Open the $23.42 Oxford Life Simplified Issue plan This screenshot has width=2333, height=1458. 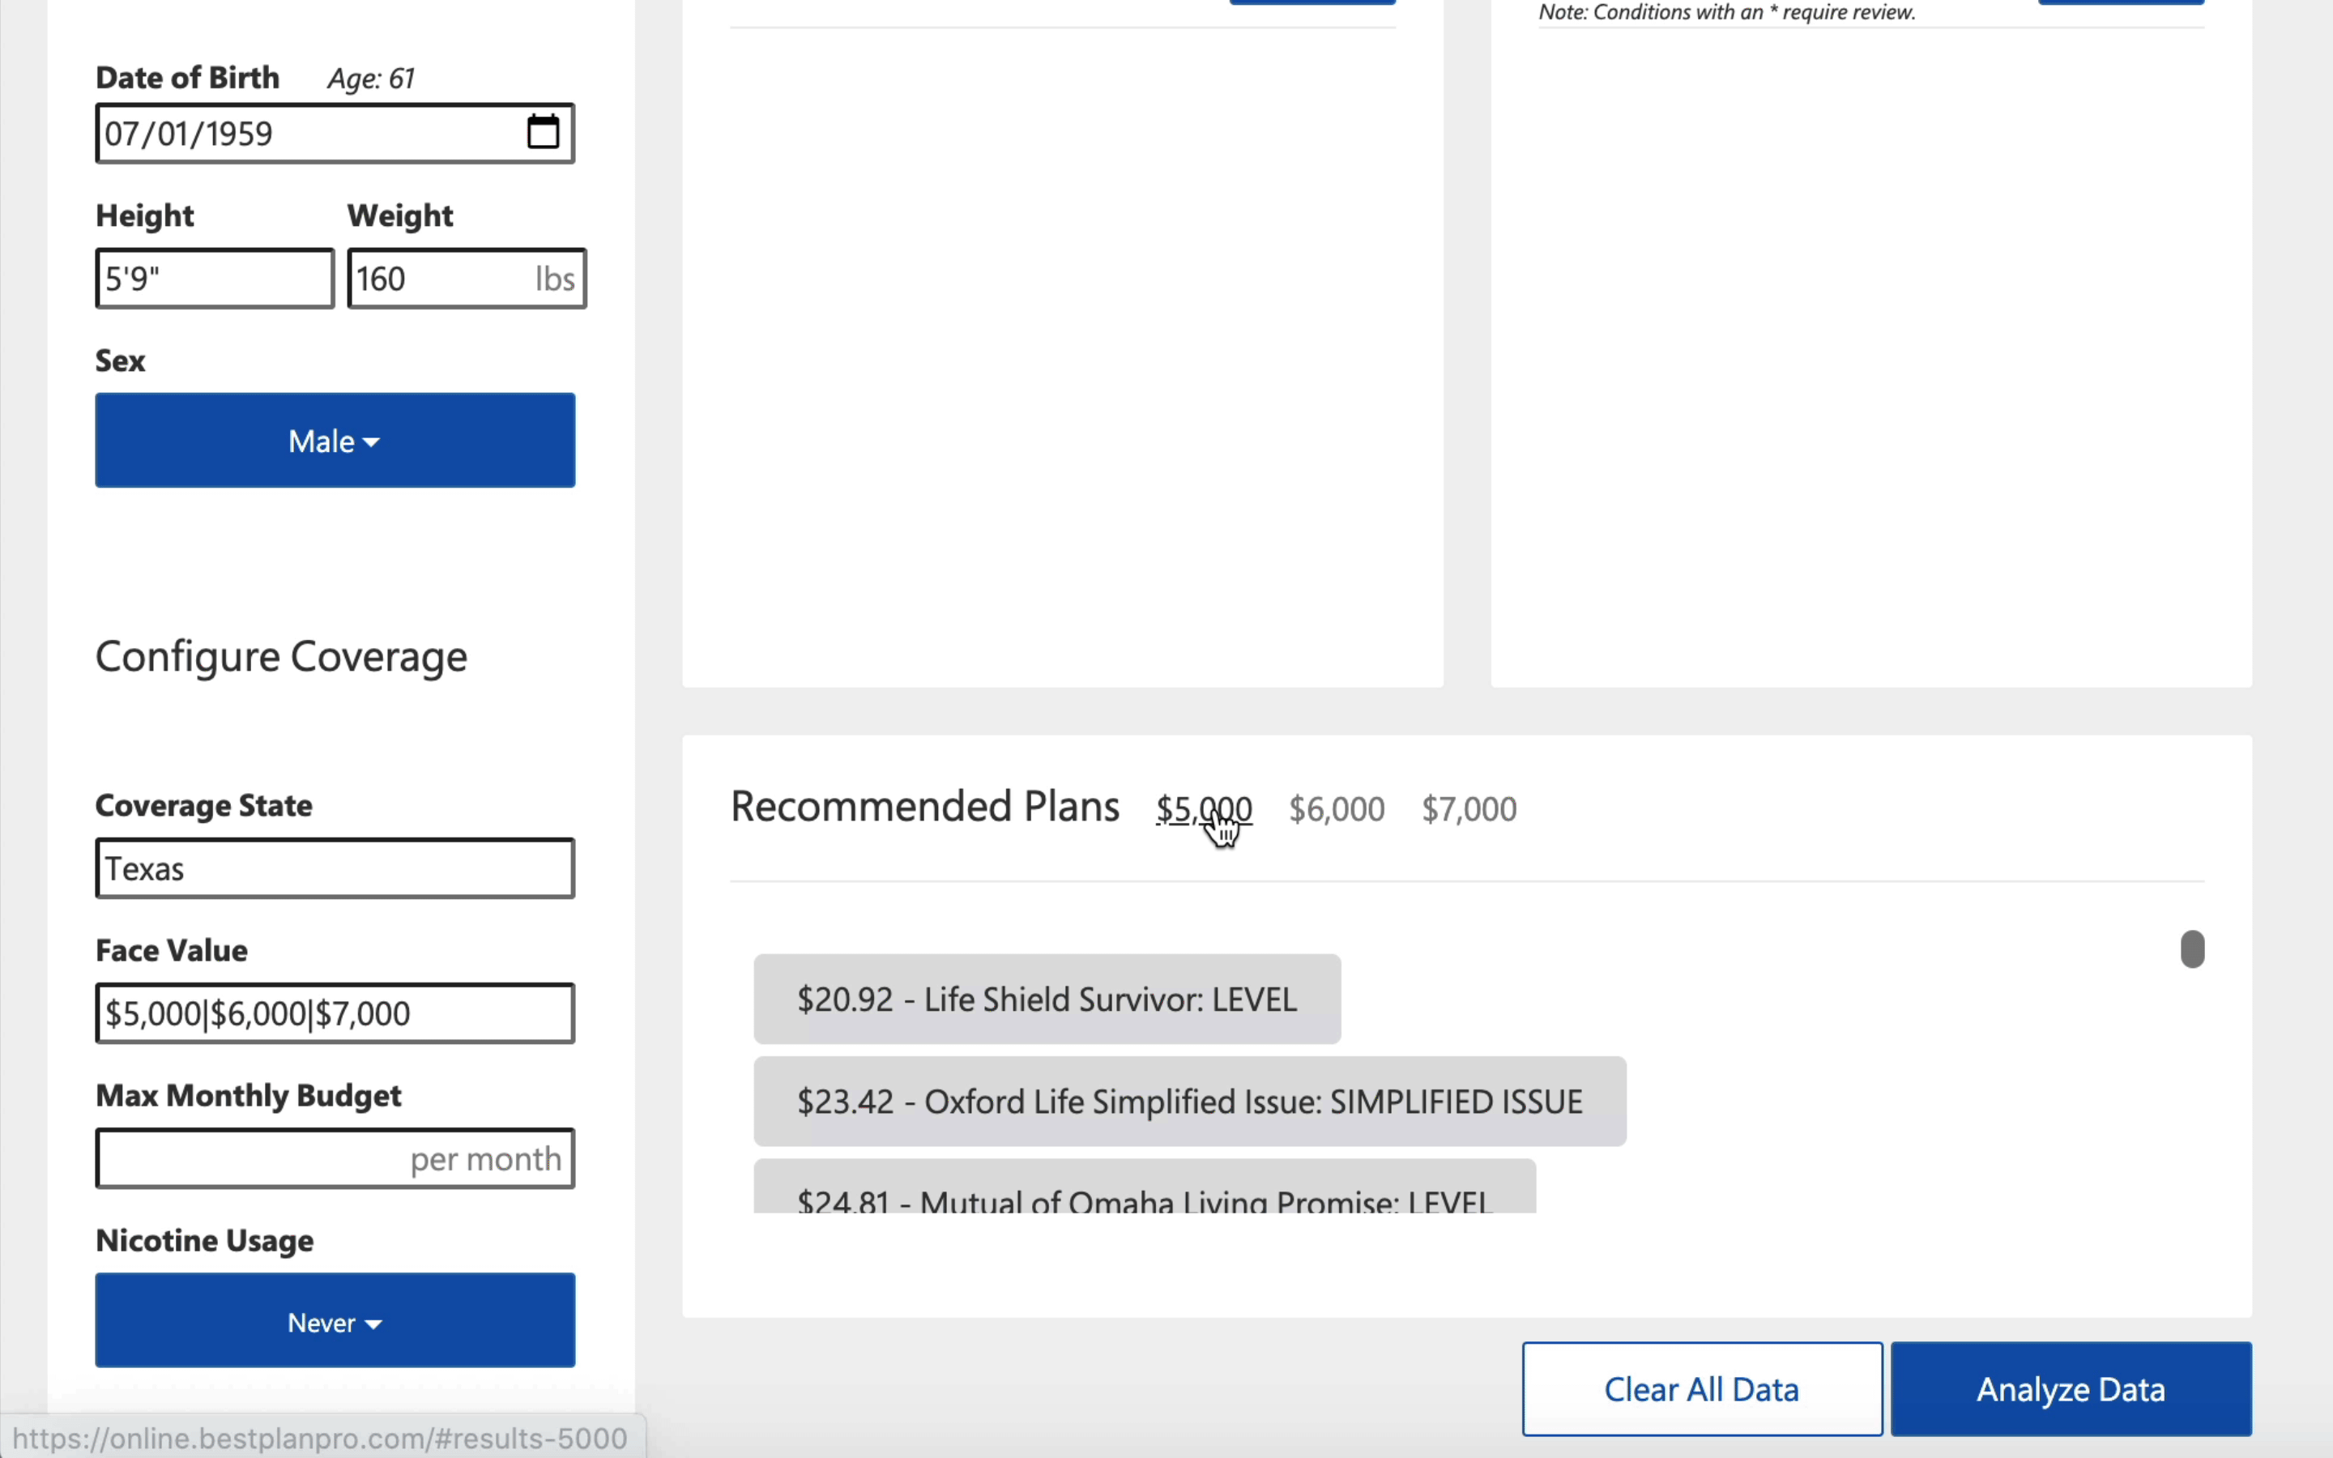pyautogui.click(x=1190, y=1102)
